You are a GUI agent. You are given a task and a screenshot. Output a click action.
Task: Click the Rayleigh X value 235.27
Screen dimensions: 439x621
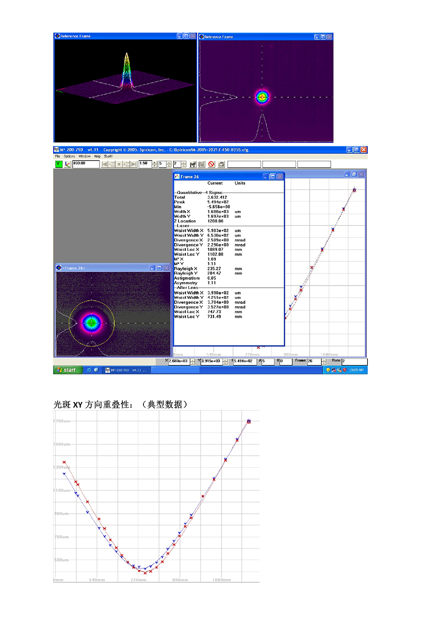pyautogui.click(x=214, y=269)
